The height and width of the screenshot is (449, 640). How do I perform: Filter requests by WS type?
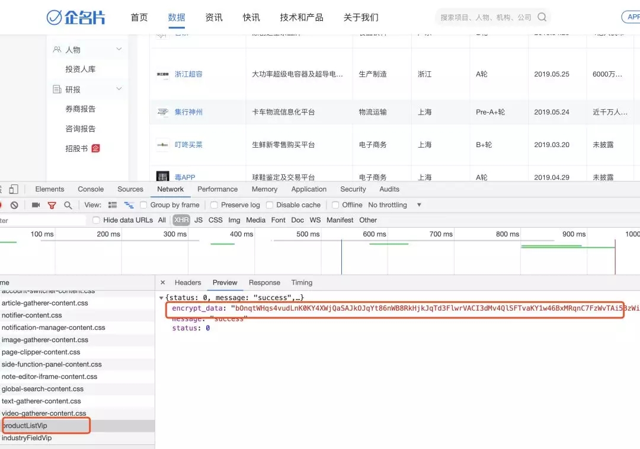tap(315, 220)
